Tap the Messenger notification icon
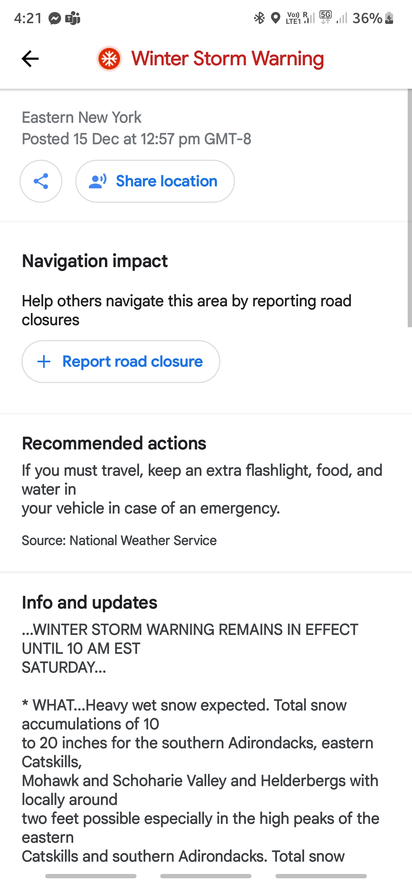The image size is (412, 884). 55,18
